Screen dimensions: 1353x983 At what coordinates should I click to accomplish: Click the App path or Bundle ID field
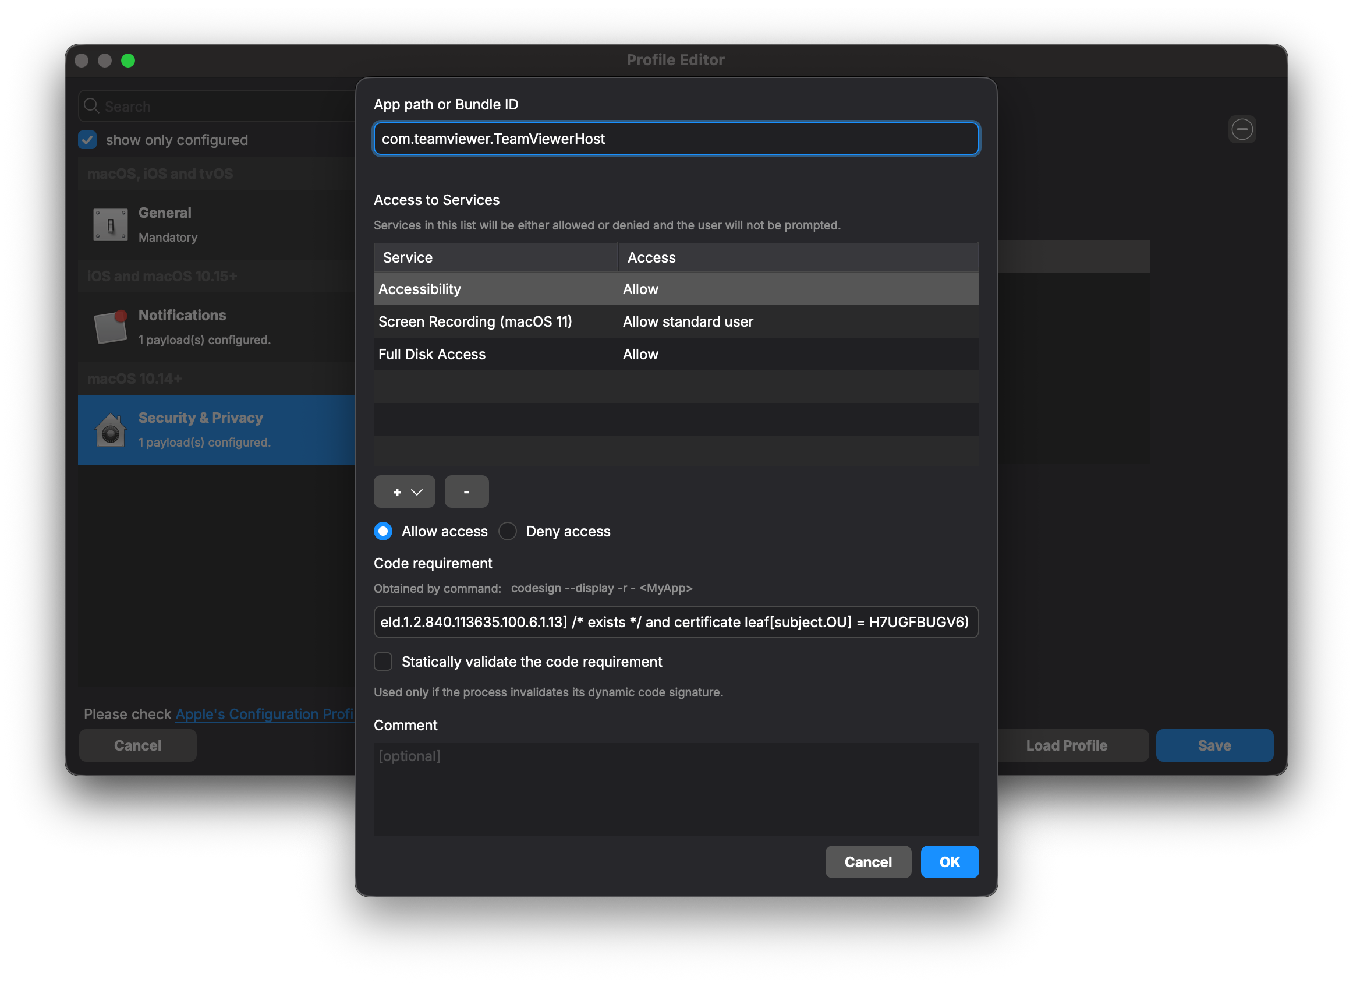tap(675, 139)
